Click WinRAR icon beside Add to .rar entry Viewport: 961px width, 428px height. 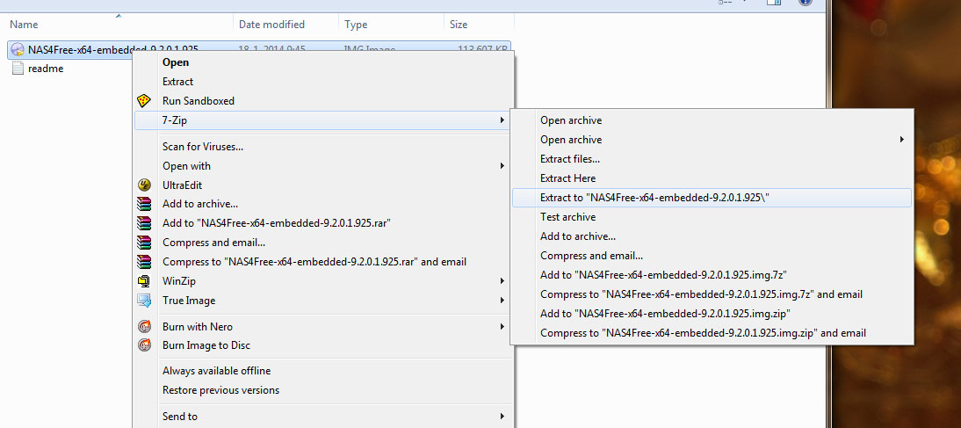[x=144, y=223]
